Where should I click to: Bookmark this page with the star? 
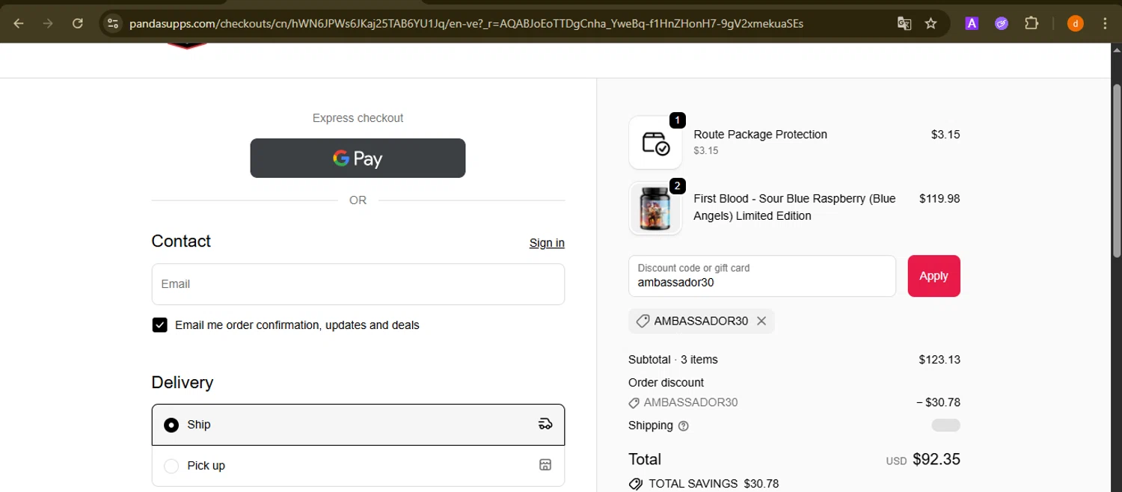931,23
